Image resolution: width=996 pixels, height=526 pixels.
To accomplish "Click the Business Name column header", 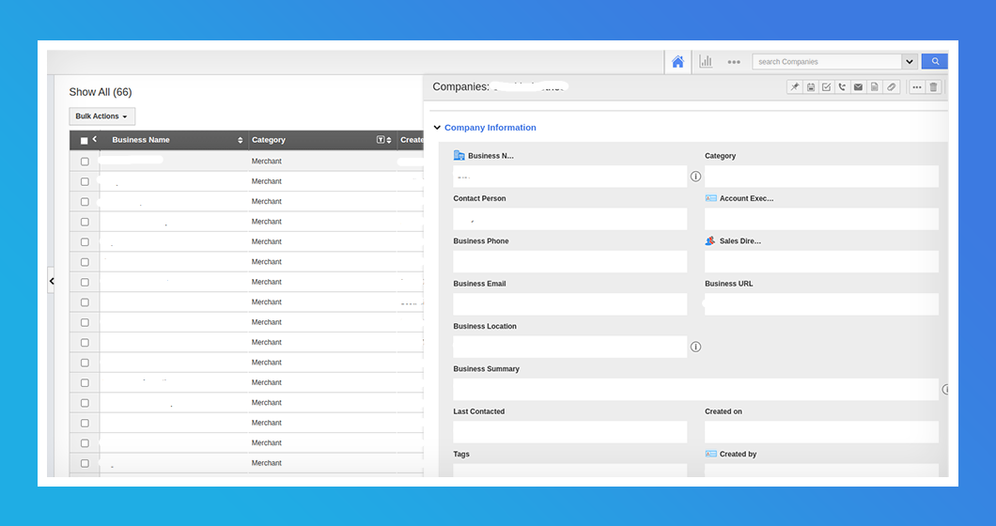I will click(x=141, y=140).
